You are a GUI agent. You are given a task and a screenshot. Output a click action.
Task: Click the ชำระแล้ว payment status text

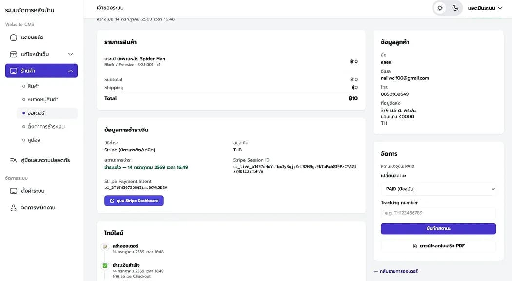146,167
